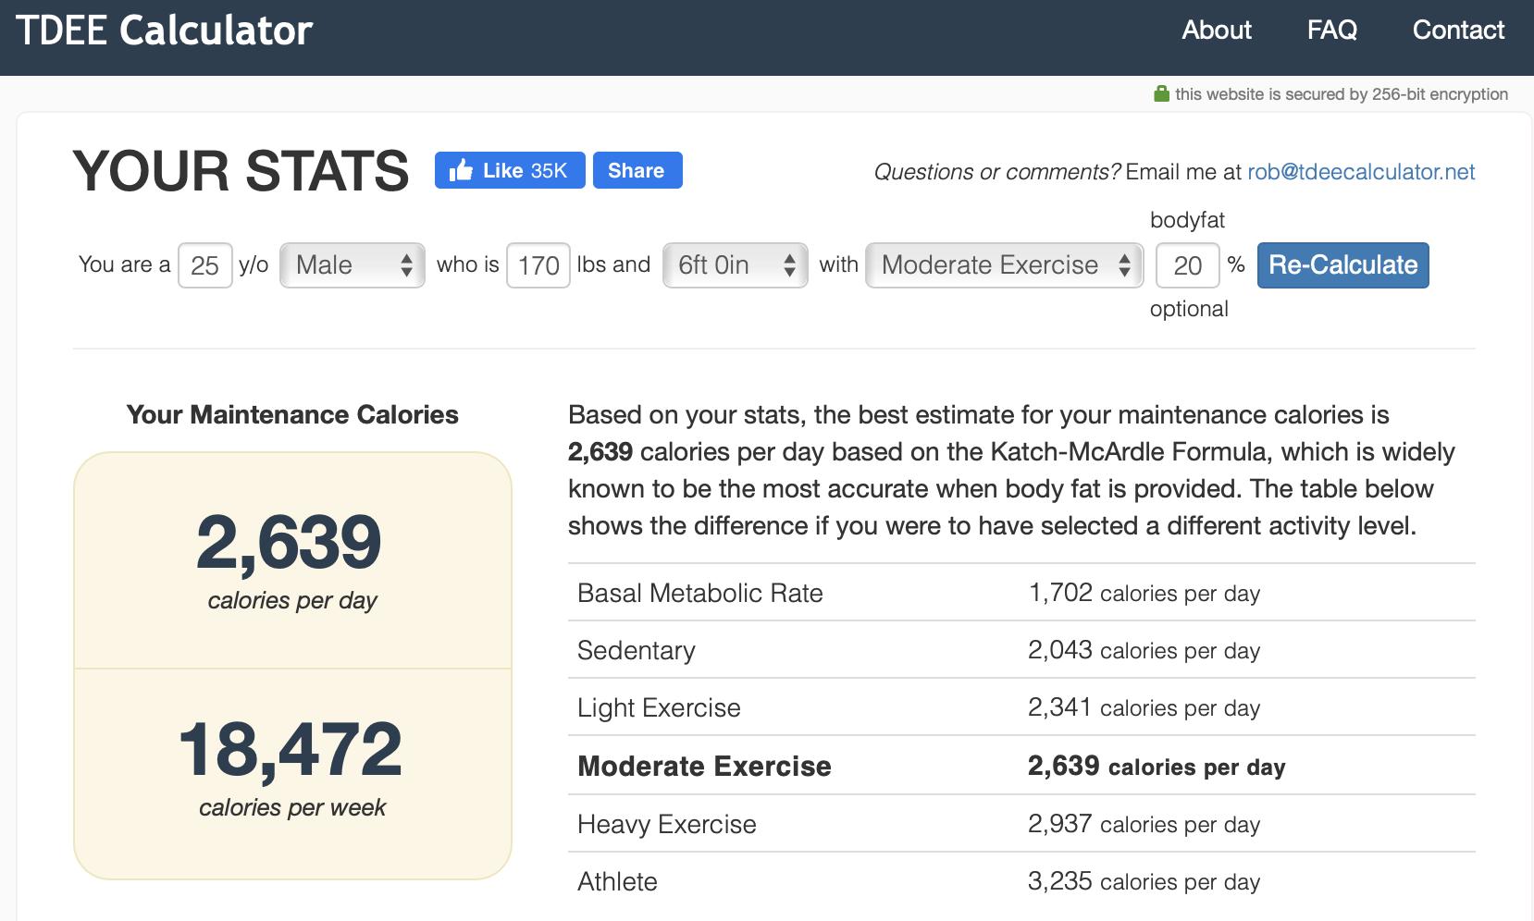Select the Sedentary row in the table
The image size is (1534, 921).
pos(1021,650)
